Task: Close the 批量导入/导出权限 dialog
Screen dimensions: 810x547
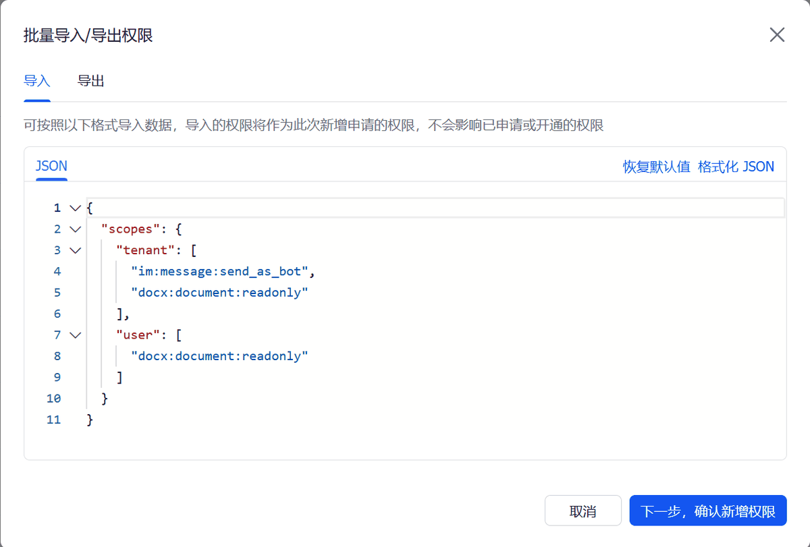Action: (x=777, y=35)
